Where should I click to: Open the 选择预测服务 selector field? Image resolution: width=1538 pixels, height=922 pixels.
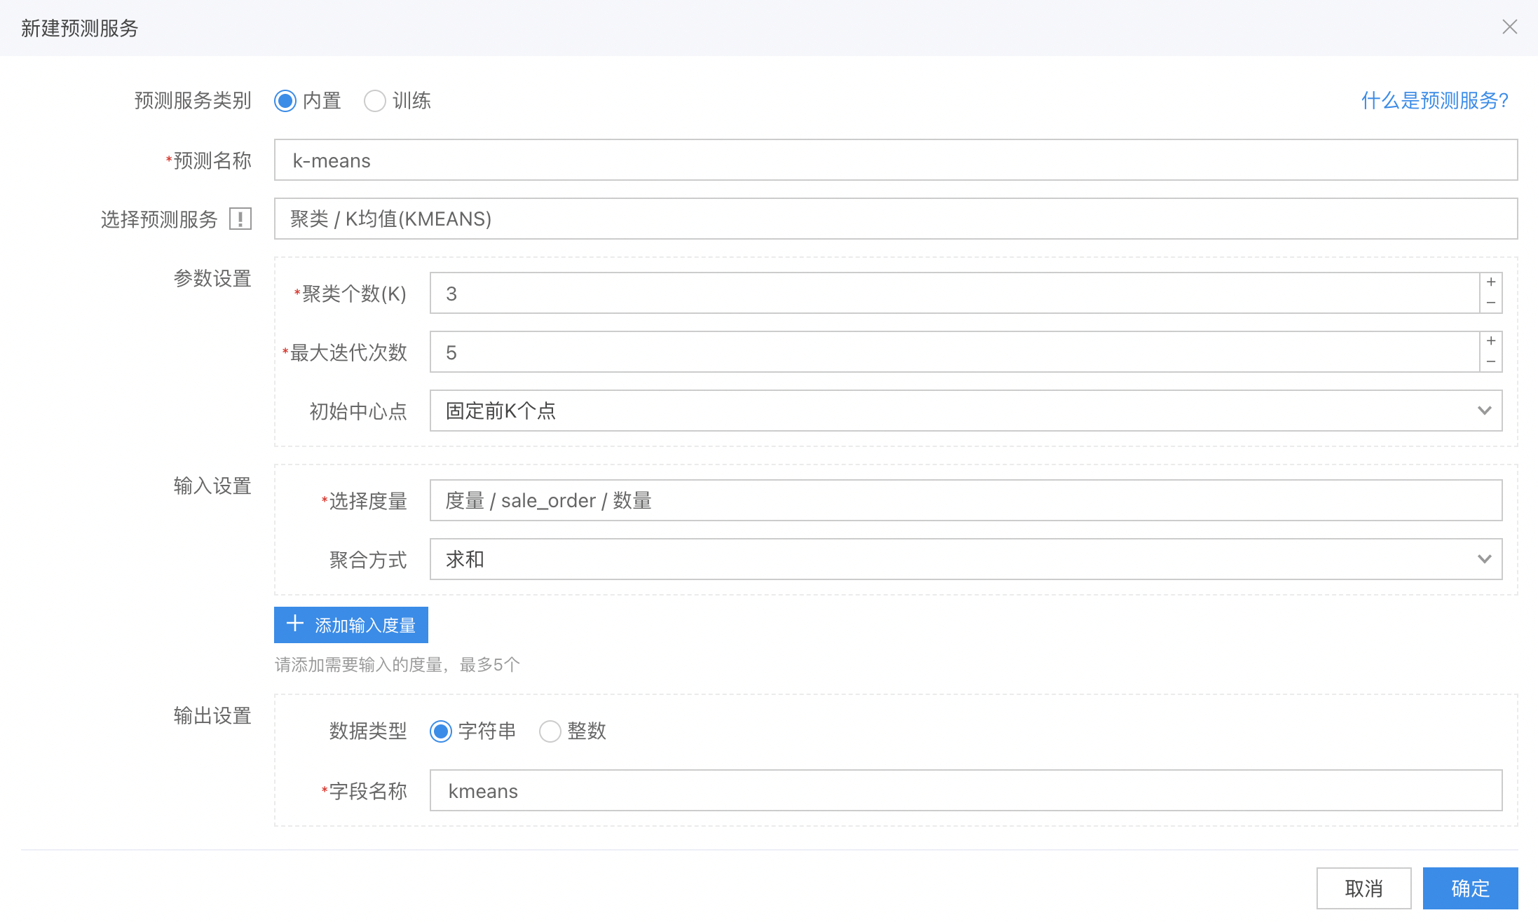pos(896,219)
